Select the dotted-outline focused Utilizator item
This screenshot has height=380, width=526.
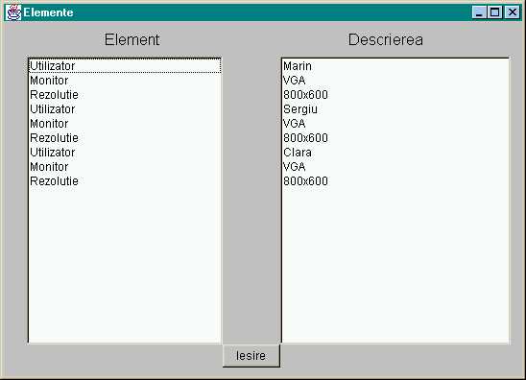tap(125, 66)
